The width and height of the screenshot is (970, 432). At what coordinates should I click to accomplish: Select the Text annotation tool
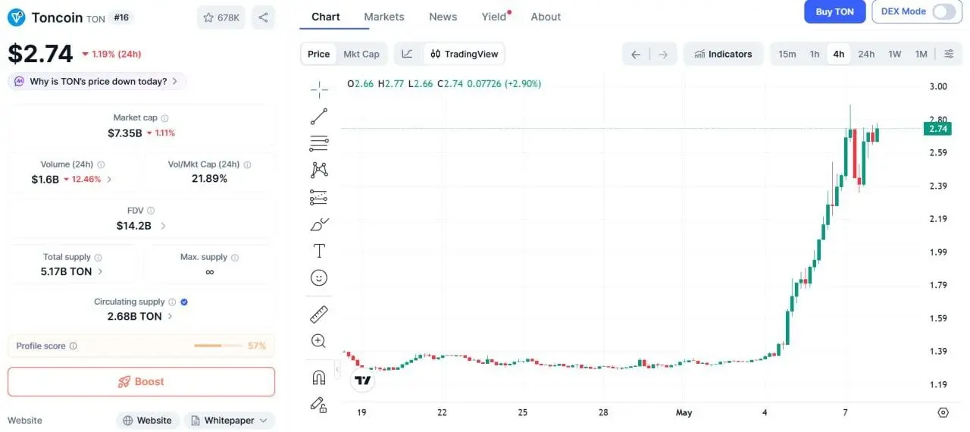coord(319,251)
